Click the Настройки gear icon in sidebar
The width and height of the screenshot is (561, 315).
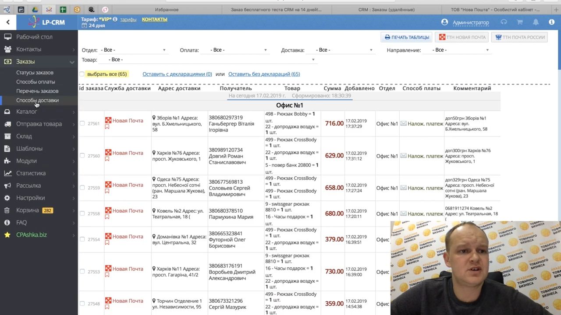click(x=7, y=198)
